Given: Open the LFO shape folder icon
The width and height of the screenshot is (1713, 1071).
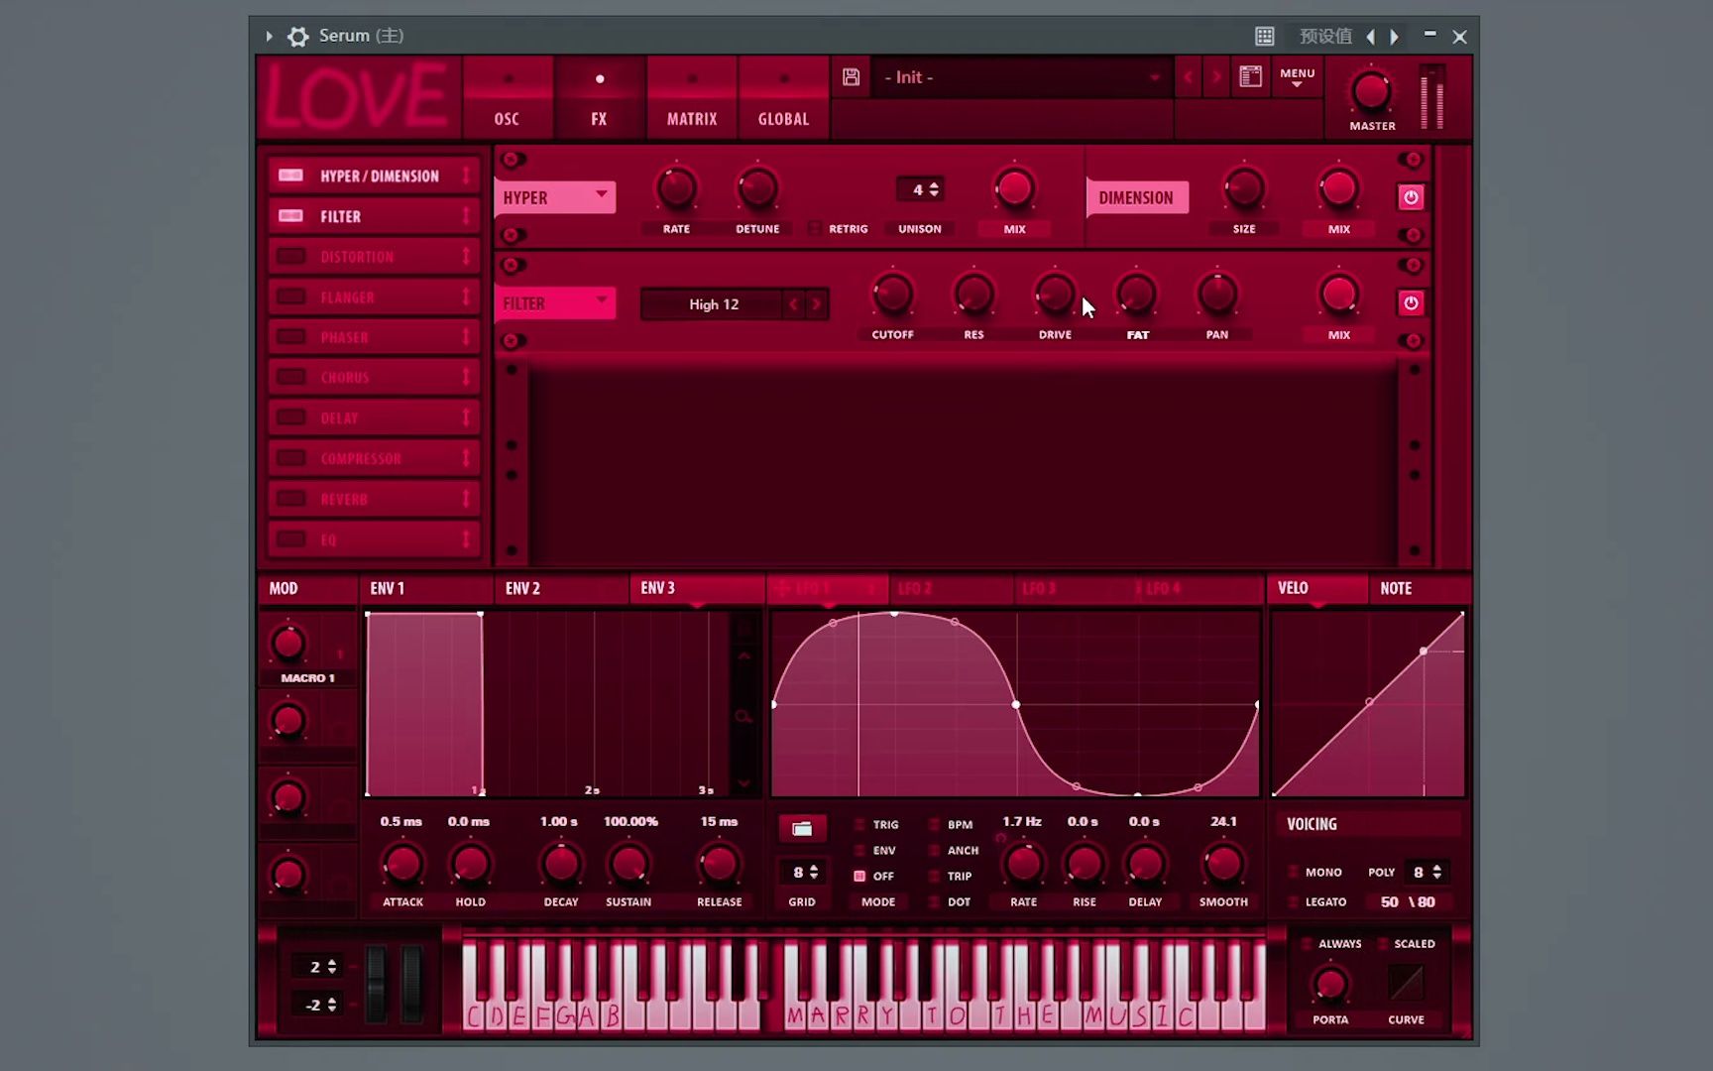Looking at the screenshot, I should [802, 828].
